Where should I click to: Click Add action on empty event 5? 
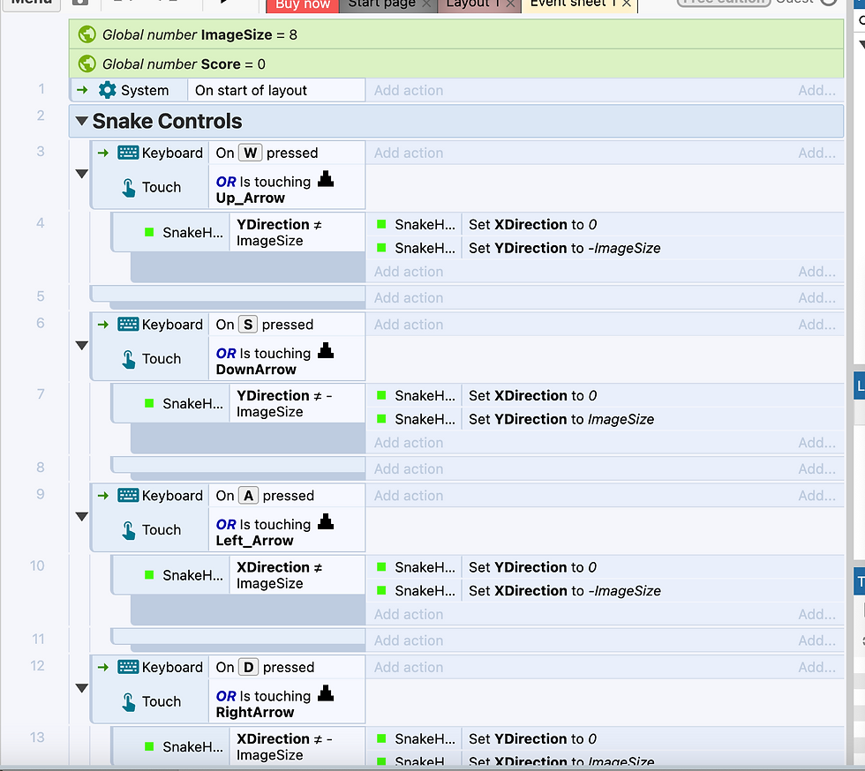tap(409, 297)
